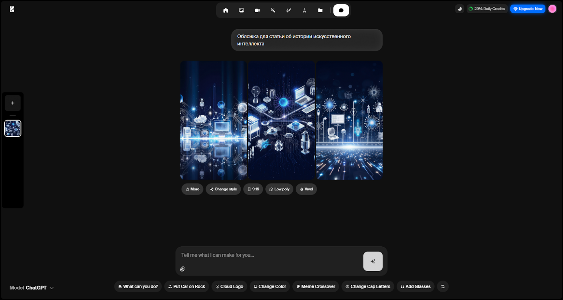Toggle the Low poly style chip
This screenshot has width=563, height=300.
click(279, 189)
